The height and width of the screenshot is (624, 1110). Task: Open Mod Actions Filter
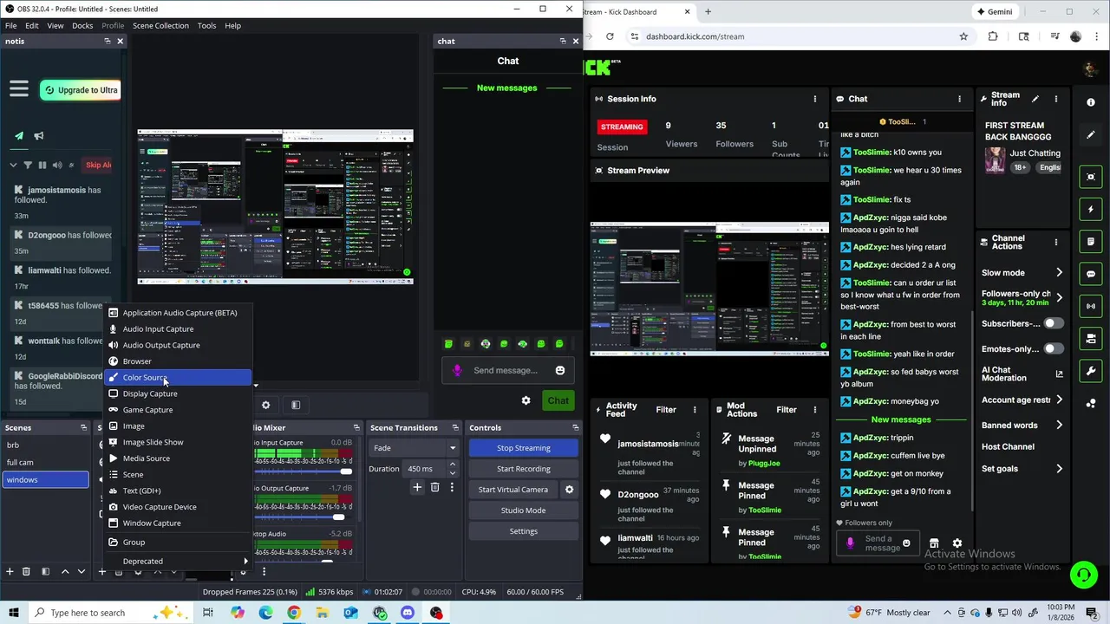[787, 410]
